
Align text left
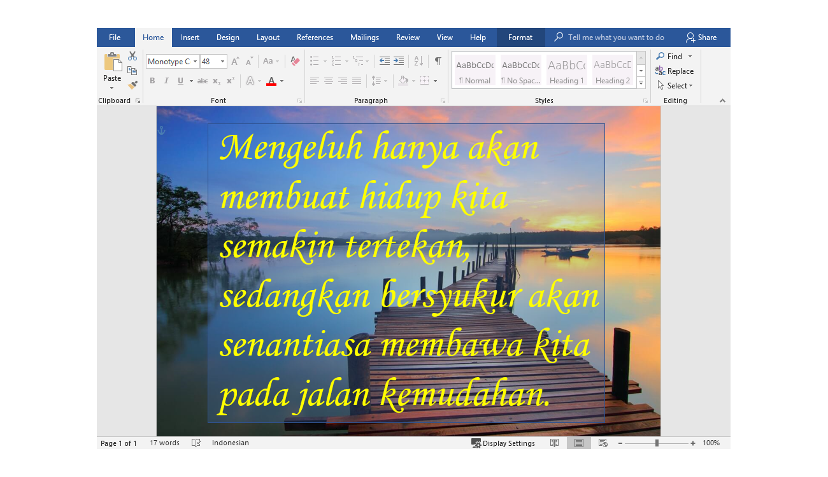pos(315,81)
